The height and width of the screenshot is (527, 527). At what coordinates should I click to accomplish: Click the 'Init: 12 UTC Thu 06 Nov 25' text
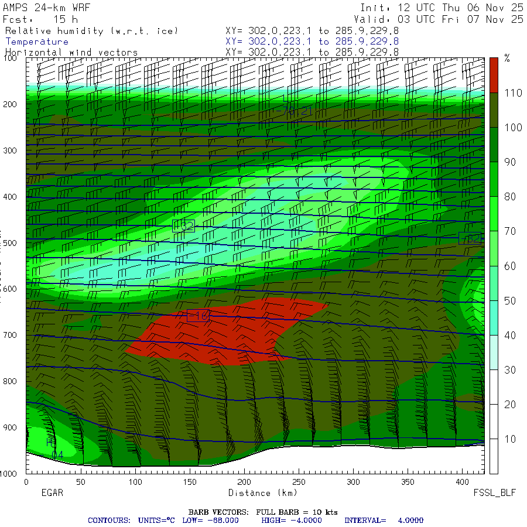click(442, 8)
